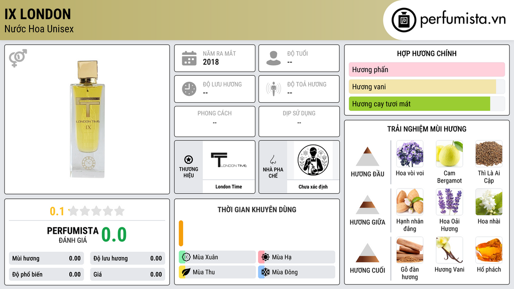Select the Hương Vani note image
Image resolution: width=514 pixels, height=289 pixels.
(449, 250)
